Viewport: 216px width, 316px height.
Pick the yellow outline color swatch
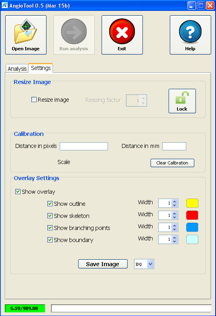coord(192,203)
